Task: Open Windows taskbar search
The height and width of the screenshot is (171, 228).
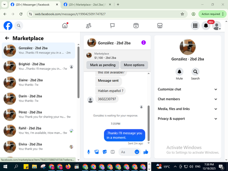Action: pos(16,167)
